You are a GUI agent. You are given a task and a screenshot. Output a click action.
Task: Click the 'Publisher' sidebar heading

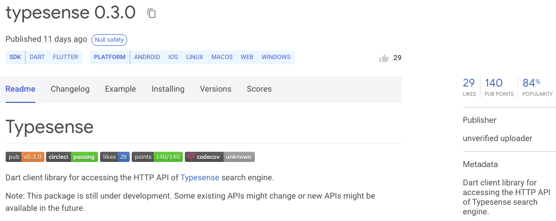tap(479, 120)
